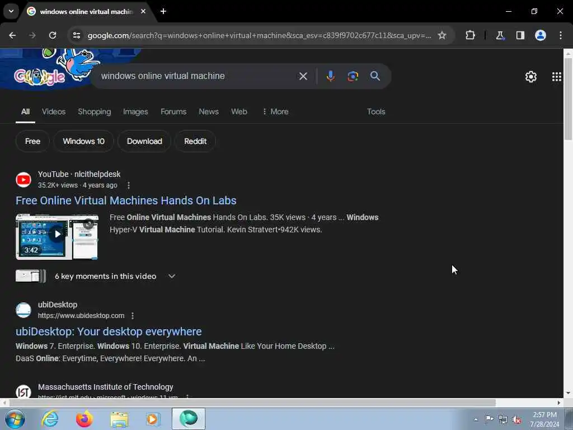Image resolution: width=573 pixels, height=430 pixels.
Task: Open Windows Media Player from the taskbar
Action: [153, 419]
